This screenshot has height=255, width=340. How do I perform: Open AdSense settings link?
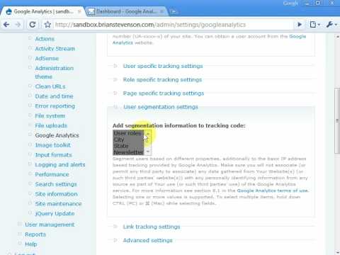click(x=47, y=58)
